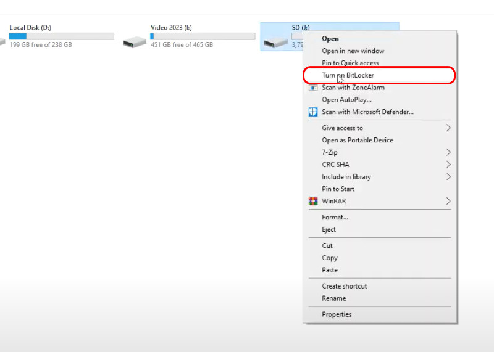Expand the Include in library submenu arrow
This screenshot has width=494, height=352.
click(448, 177)
